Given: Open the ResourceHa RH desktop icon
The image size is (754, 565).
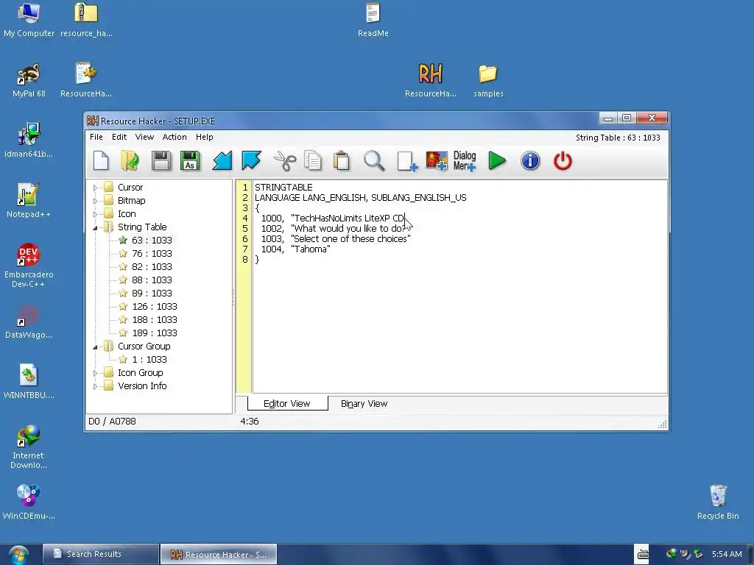Looking at the screenshot, I should tap(430, 80).
